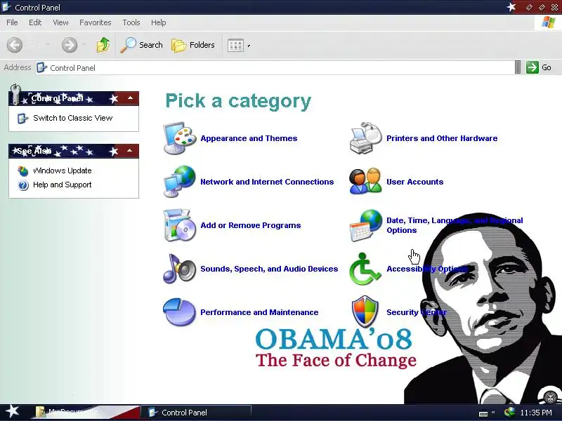Open the Address bar dropdown
Screen dimensions: 562x421
517,67
